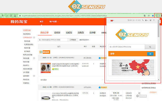Click the browser back arrow

(x=3, y=16)
